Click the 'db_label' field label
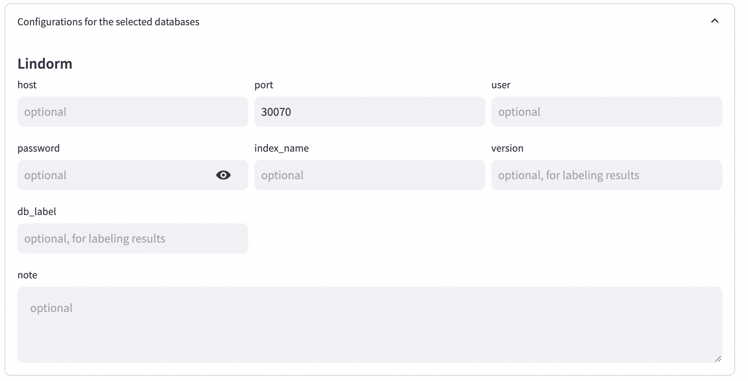 click(37, 212)
